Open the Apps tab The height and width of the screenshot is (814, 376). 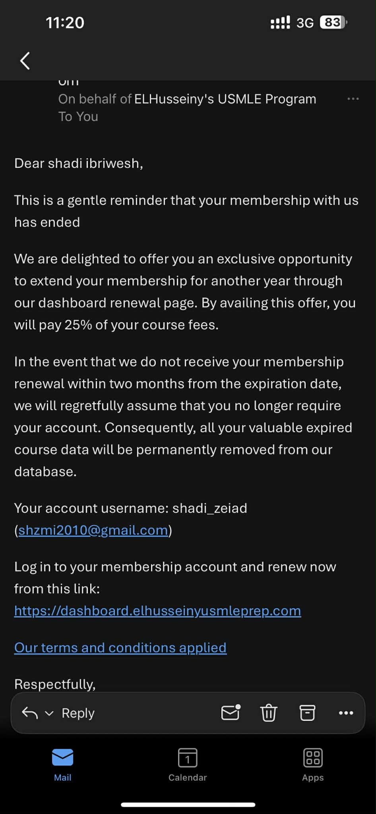tap(313, 765)
